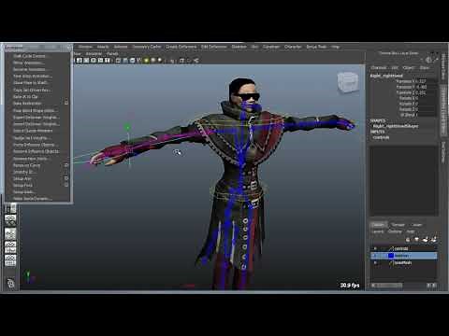The image size is (449, 336).
Task: Click the camera Bookmarks icon in viewport toolbar
Action: tap(94, 61)
